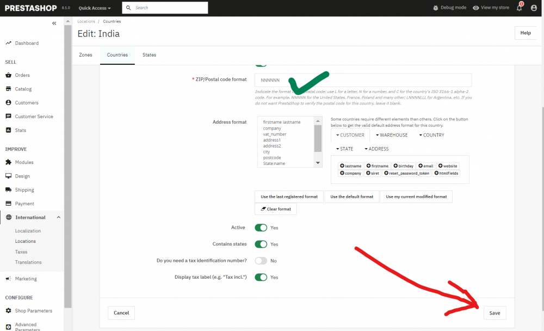Click the Save button
Image resolution: width=544 pixels, height=331 pixels.
pos(494,313)
